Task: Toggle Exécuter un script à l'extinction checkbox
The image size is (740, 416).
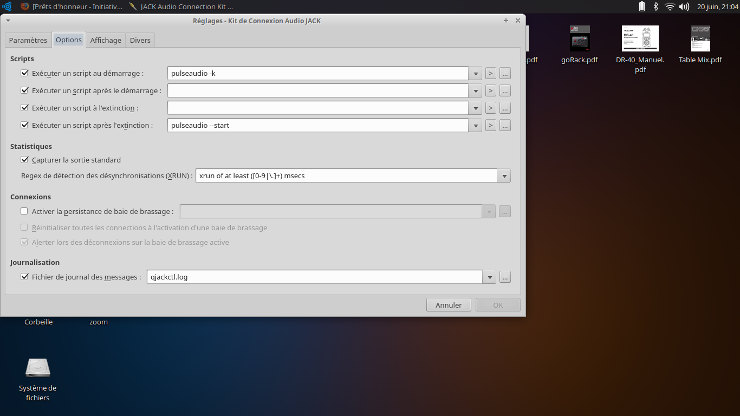Action: tap(24, 107)
